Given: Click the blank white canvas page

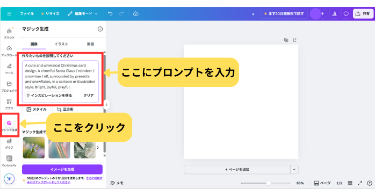Looking at the screenshot, I should coord(241,101).
